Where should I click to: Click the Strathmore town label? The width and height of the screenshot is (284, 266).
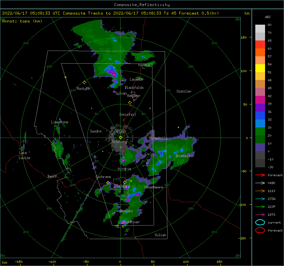coord(153,187)
